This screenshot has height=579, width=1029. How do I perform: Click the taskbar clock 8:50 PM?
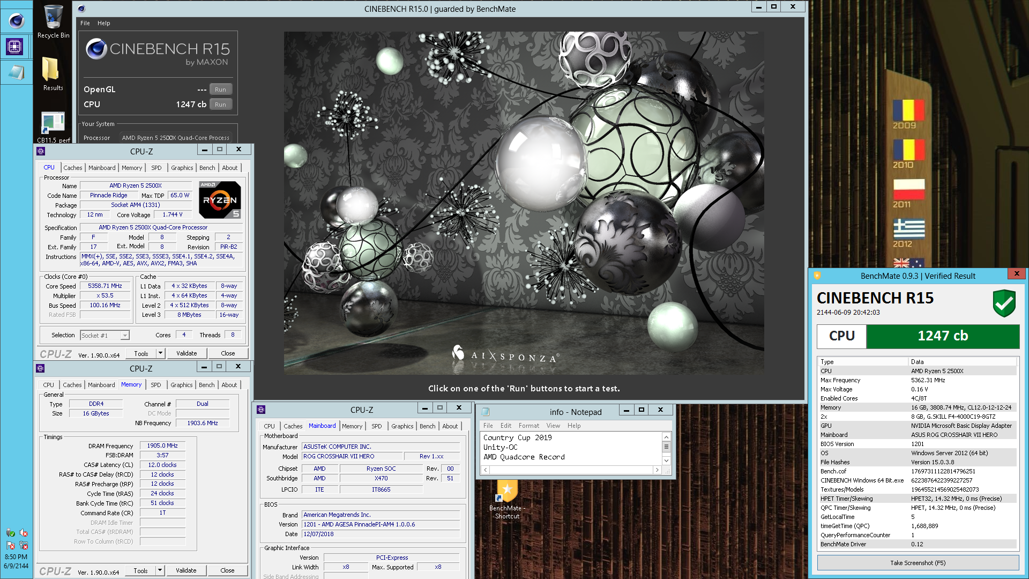click(x=16, y=557)
